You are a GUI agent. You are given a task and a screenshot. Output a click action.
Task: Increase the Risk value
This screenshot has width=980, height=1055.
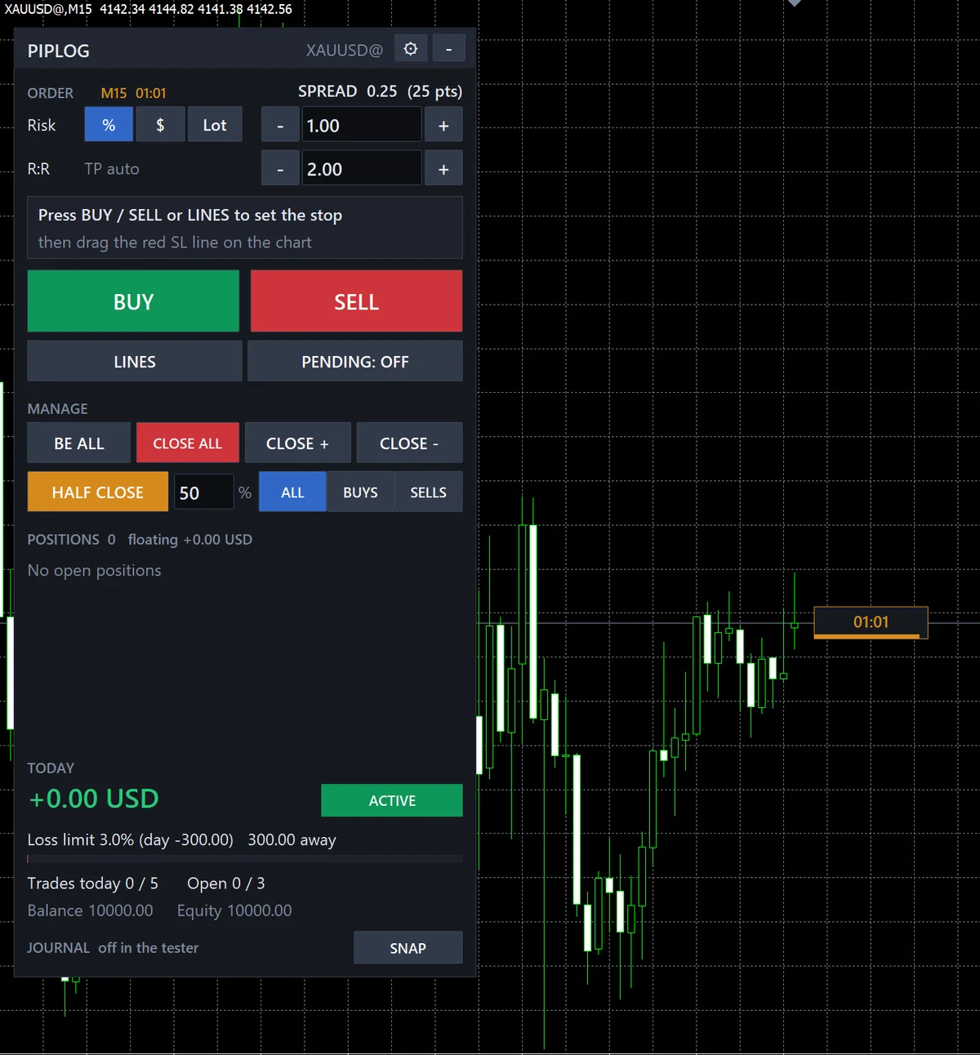coord(443,126)
